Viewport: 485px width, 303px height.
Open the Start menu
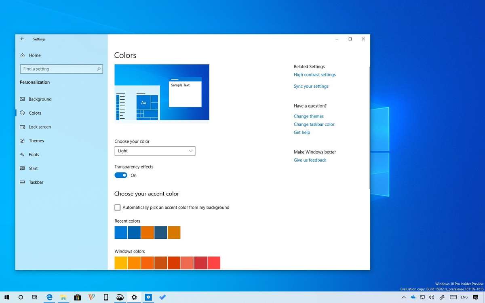7,297
